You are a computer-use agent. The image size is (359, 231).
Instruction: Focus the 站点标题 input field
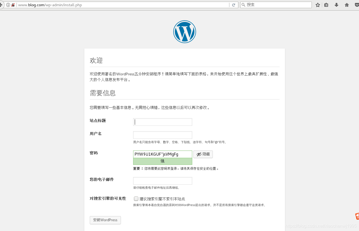[x=163, y=122]
